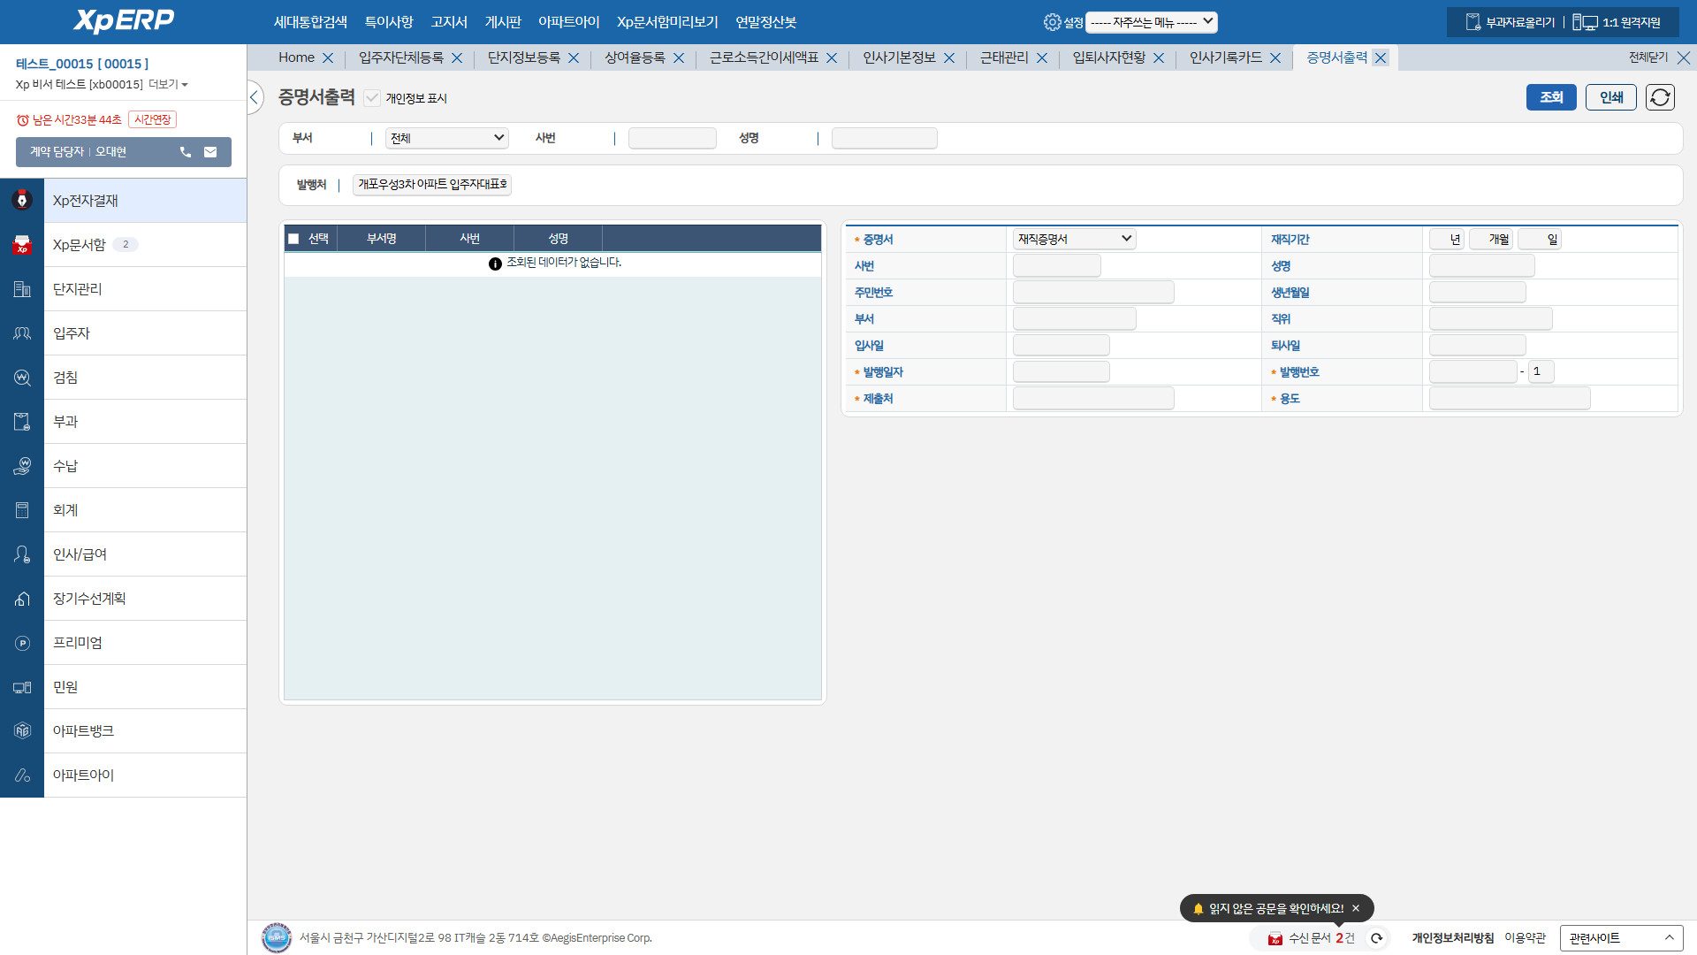Click the refresh icon next to 인쇄
Image resolution: width=1697 pixels, height=955 pixels.
pyautogui.click(x=1660, y=97)
